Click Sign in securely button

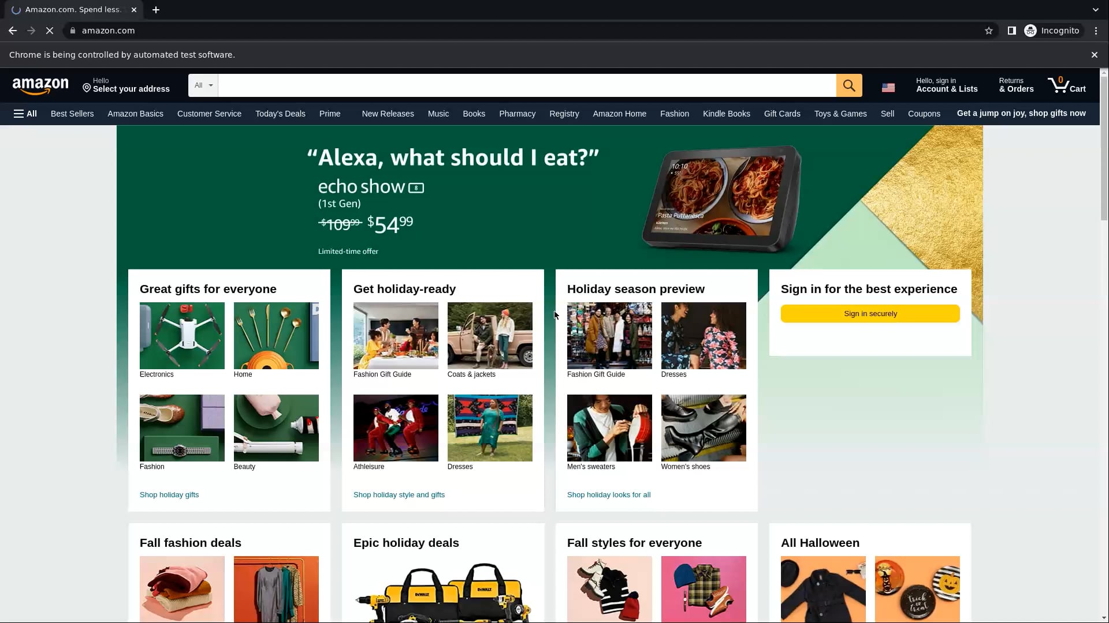[870, 314]
